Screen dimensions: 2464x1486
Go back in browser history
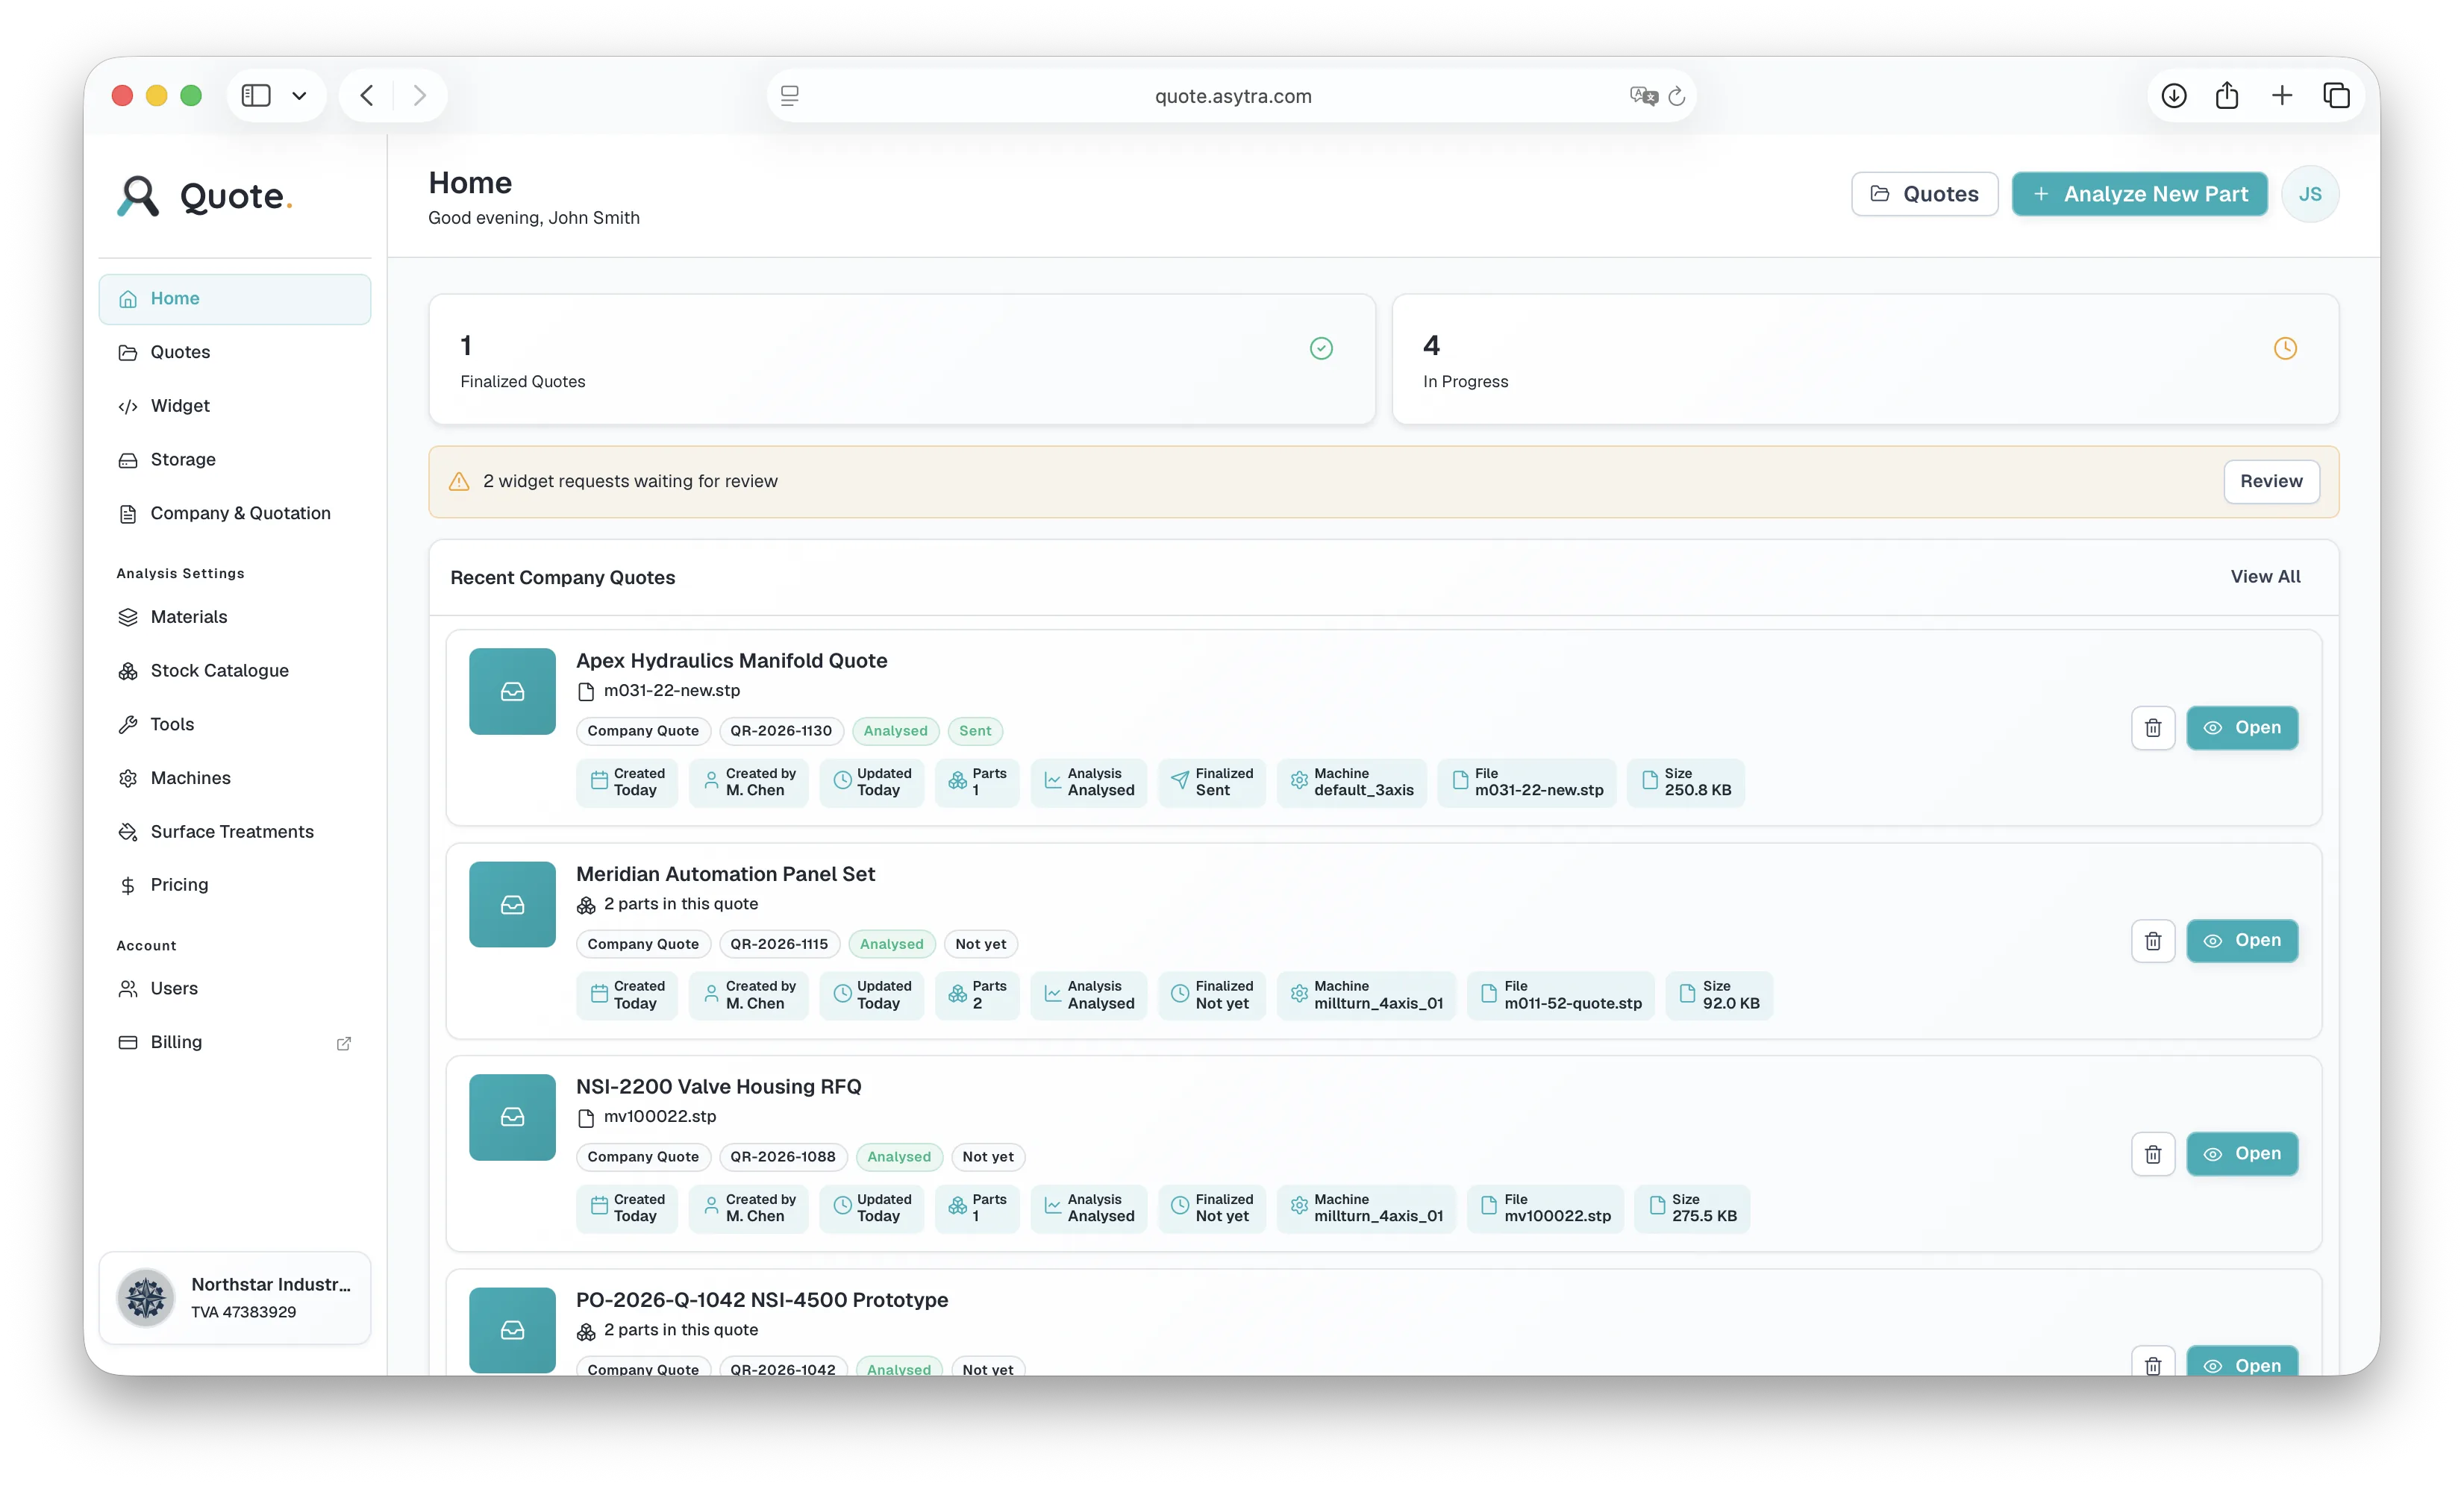click(x=367, y=95)
